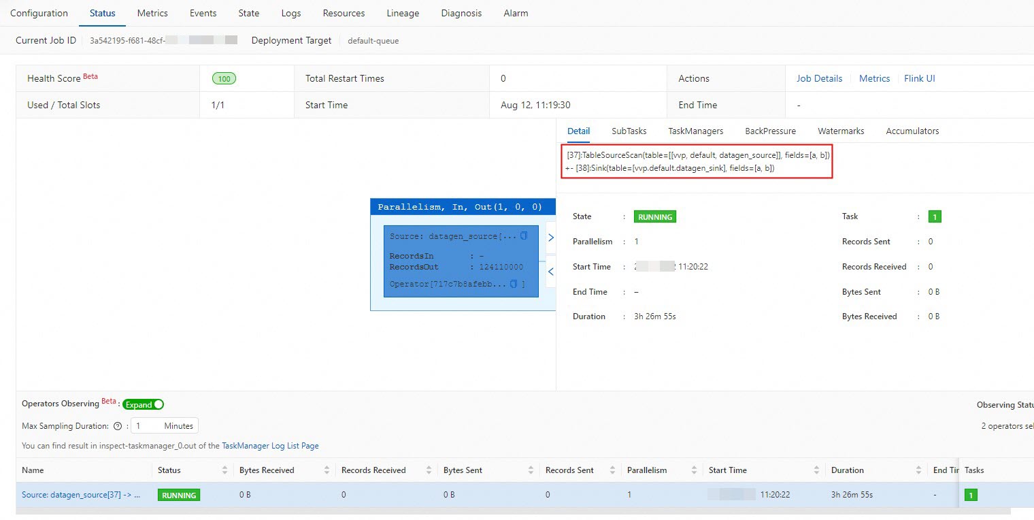Sort table by Parallelism column
Image resolution: width=1034 pixels, height=520 pixels.
point(694,470)
